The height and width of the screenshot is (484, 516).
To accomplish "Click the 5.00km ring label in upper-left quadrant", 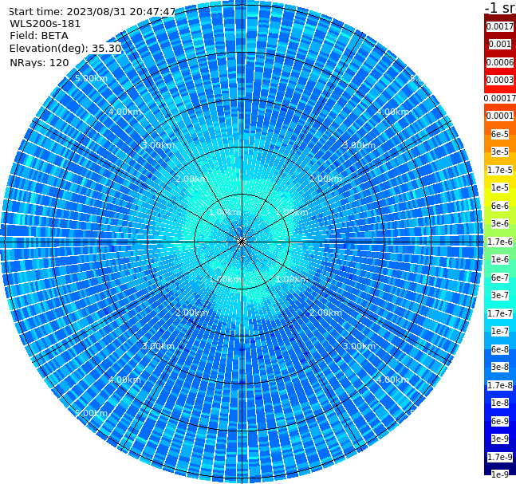I will pyautogui.click(x=91, y=78).
